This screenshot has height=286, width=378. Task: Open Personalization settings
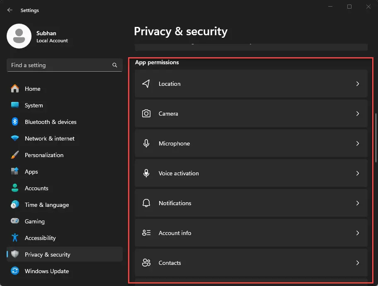(x=65, y=155)
